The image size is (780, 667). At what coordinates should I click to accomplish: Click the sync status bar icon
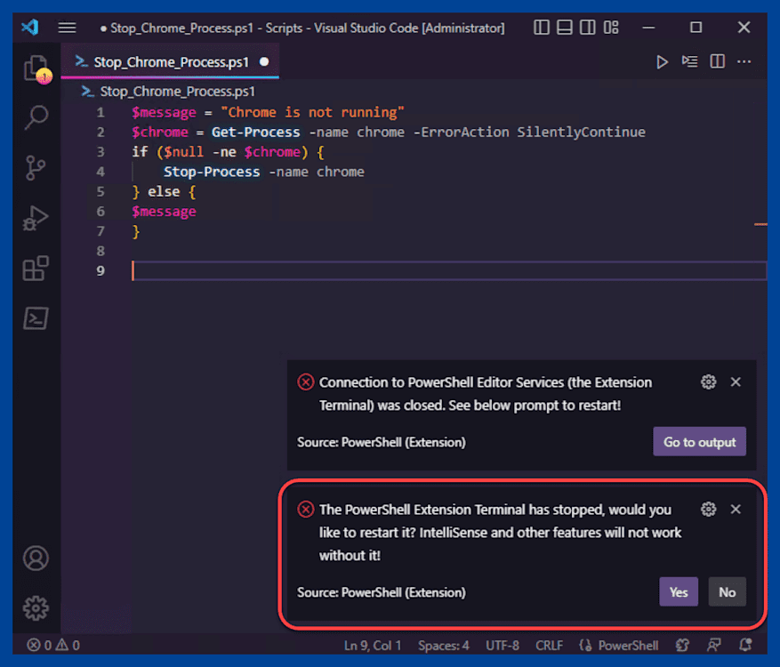click(682, 645)
